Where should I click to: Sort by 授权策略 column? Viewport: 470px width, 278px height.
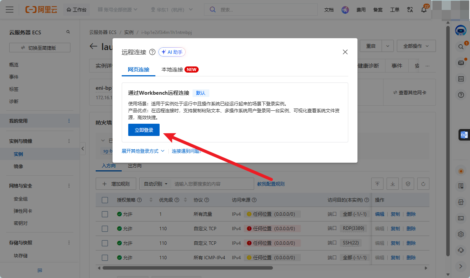pos(151,200)
